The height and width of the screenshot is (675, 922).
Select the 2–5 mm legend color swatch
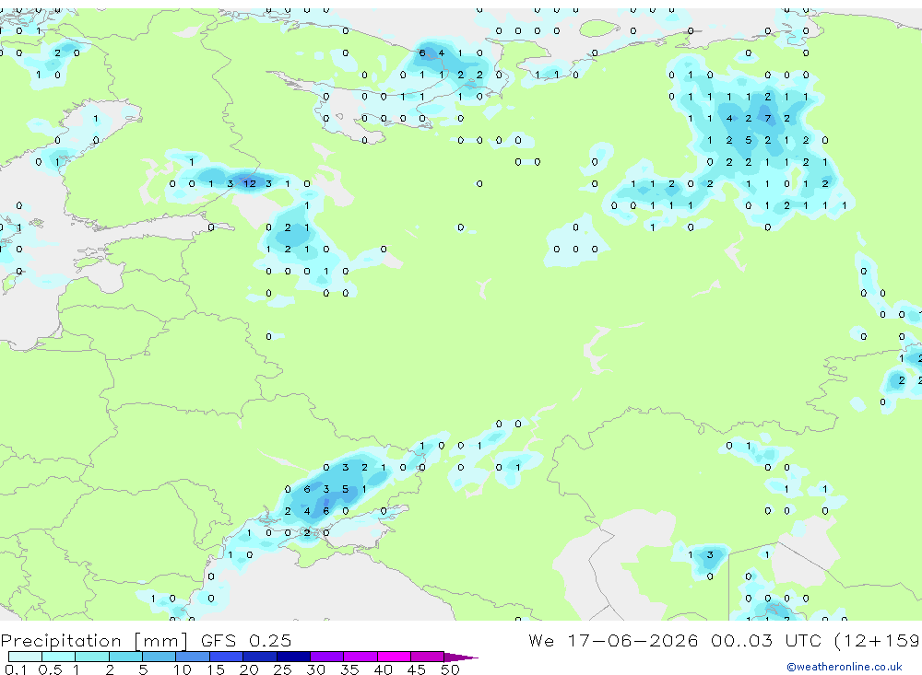(125, 657)
